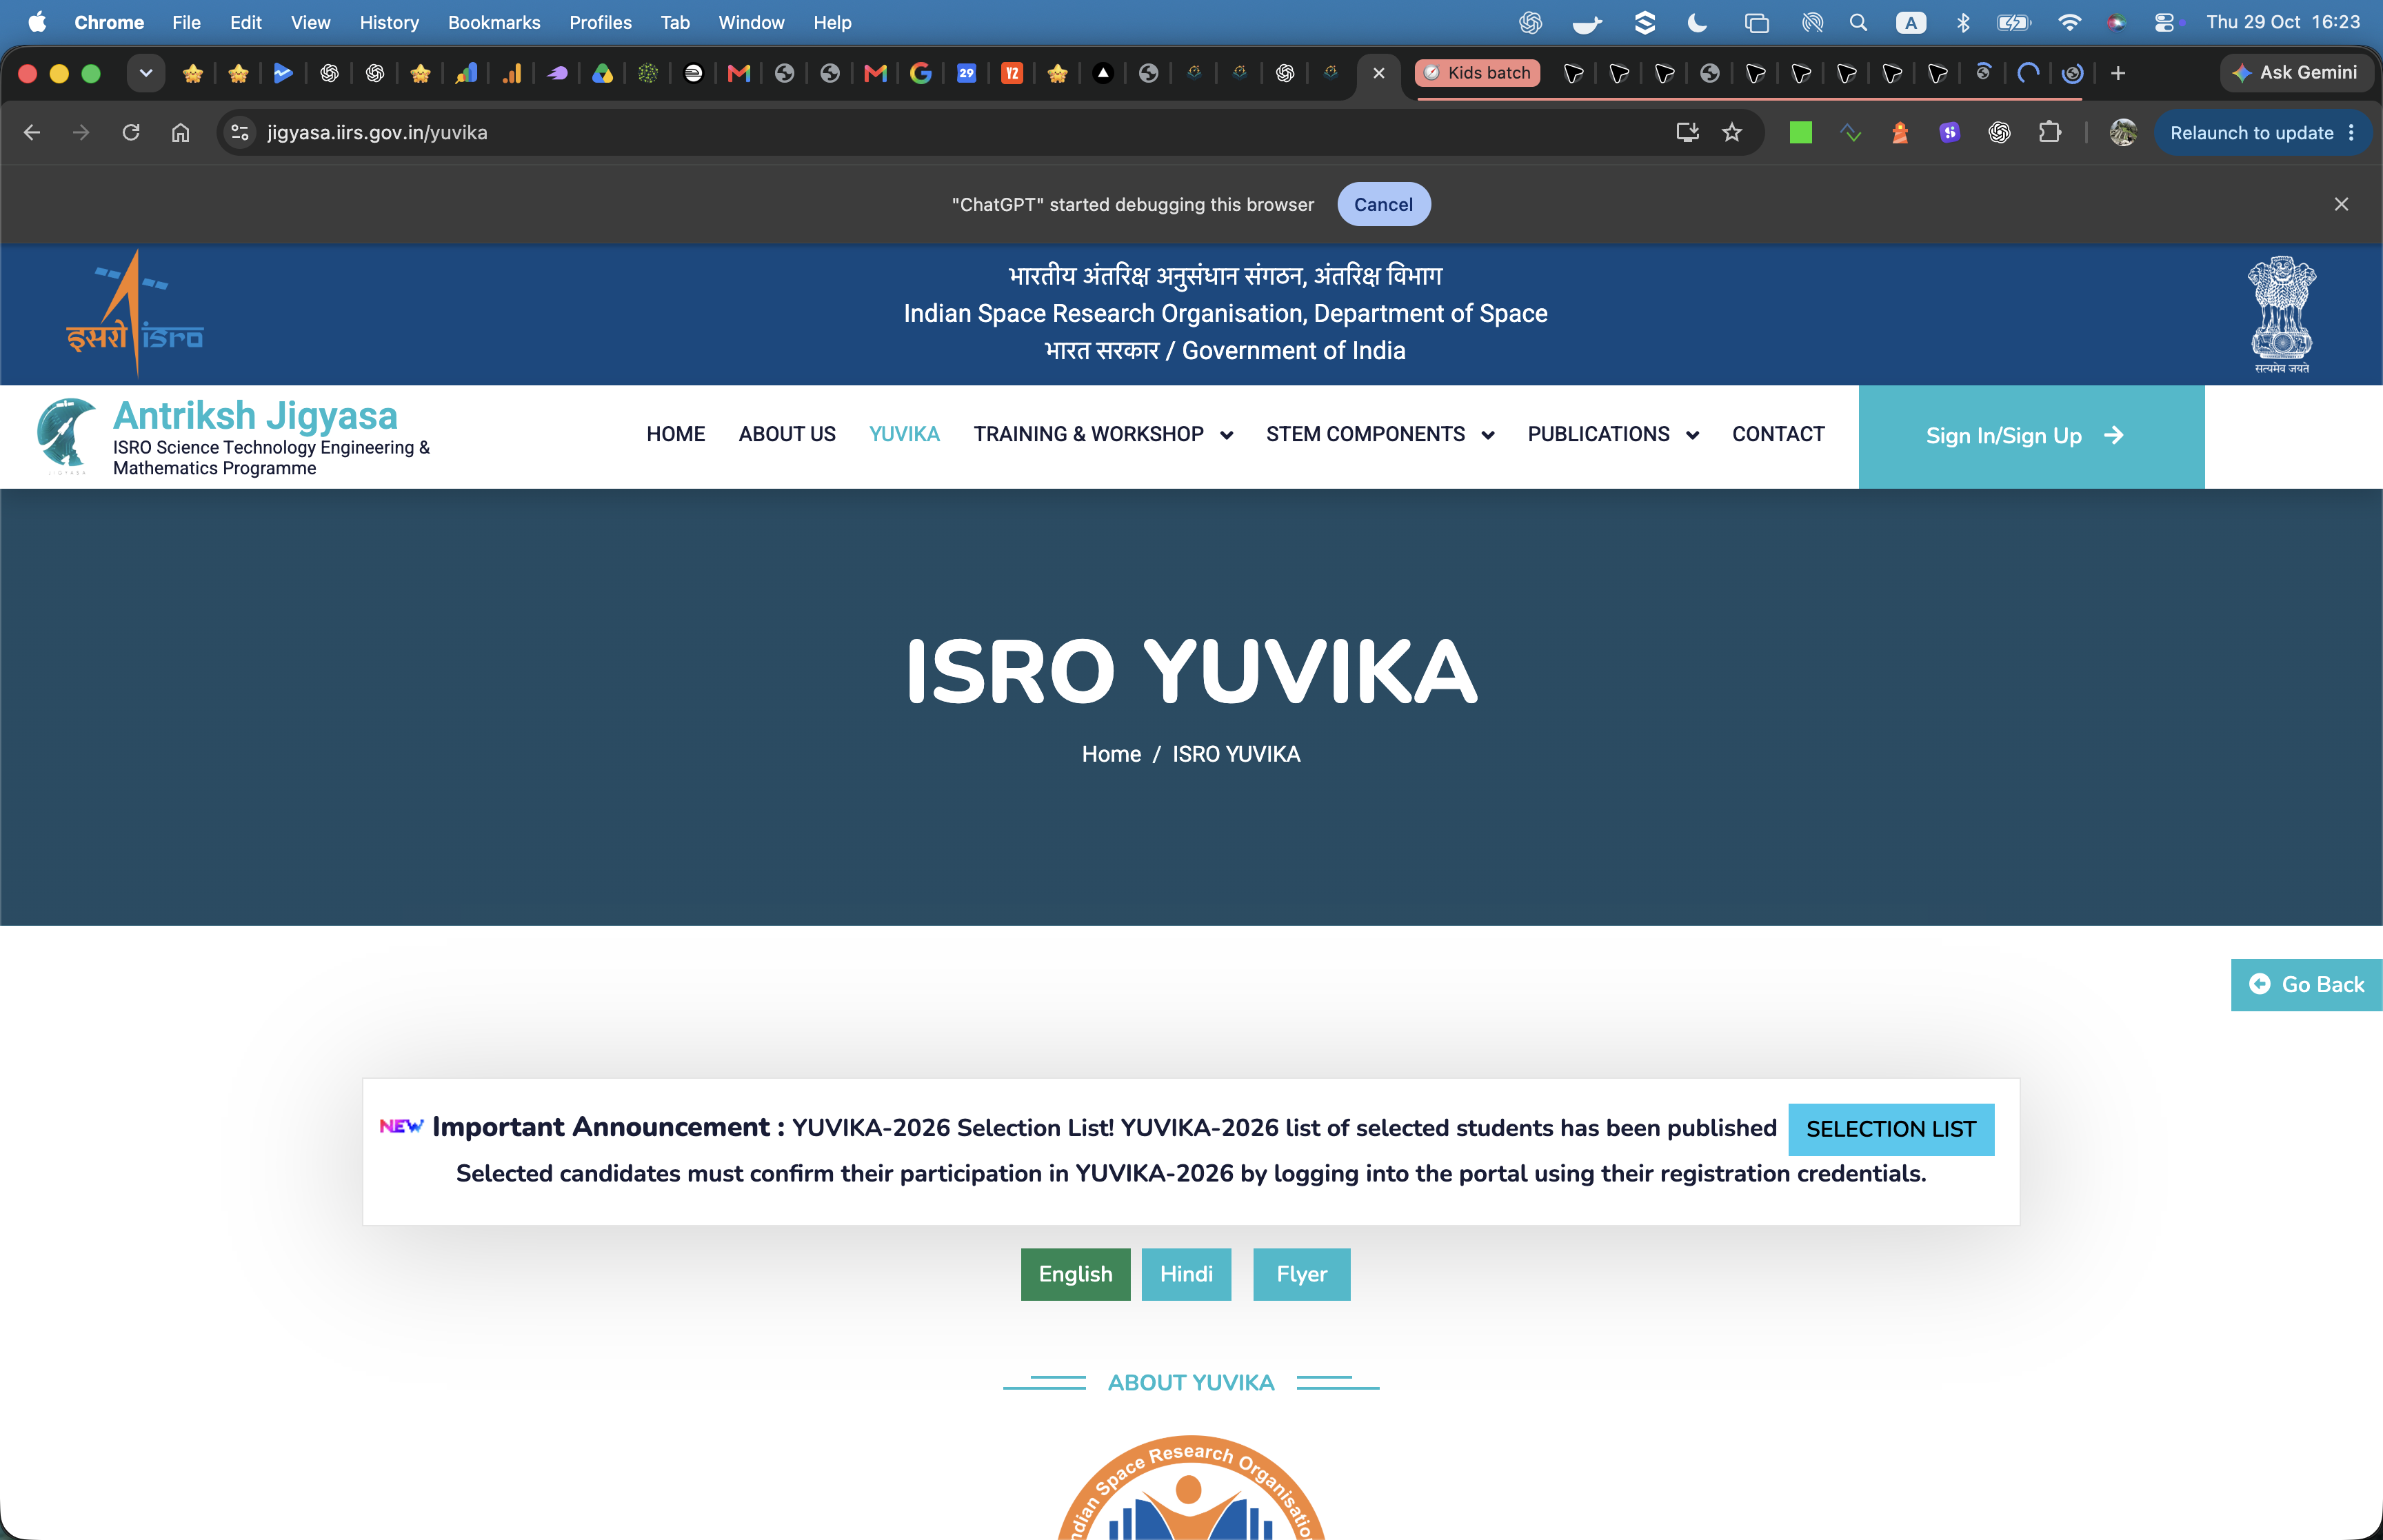
Task: Click the Home breadcrumb link
Action: point(1111,754)
